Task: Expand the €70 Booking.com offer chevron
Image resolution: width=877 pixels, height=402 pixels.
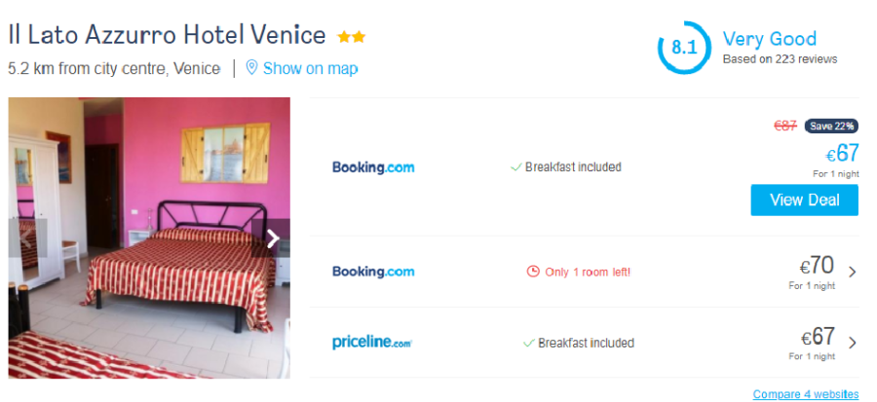Action: (x=853, y=272)
